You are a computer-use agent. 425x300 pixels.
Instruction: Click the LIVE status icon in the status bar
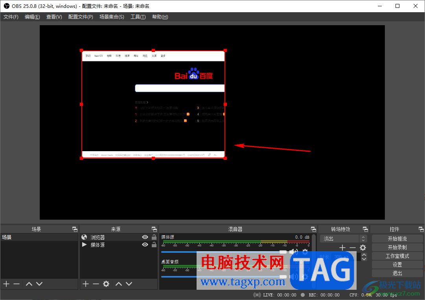tap(257, 295)
